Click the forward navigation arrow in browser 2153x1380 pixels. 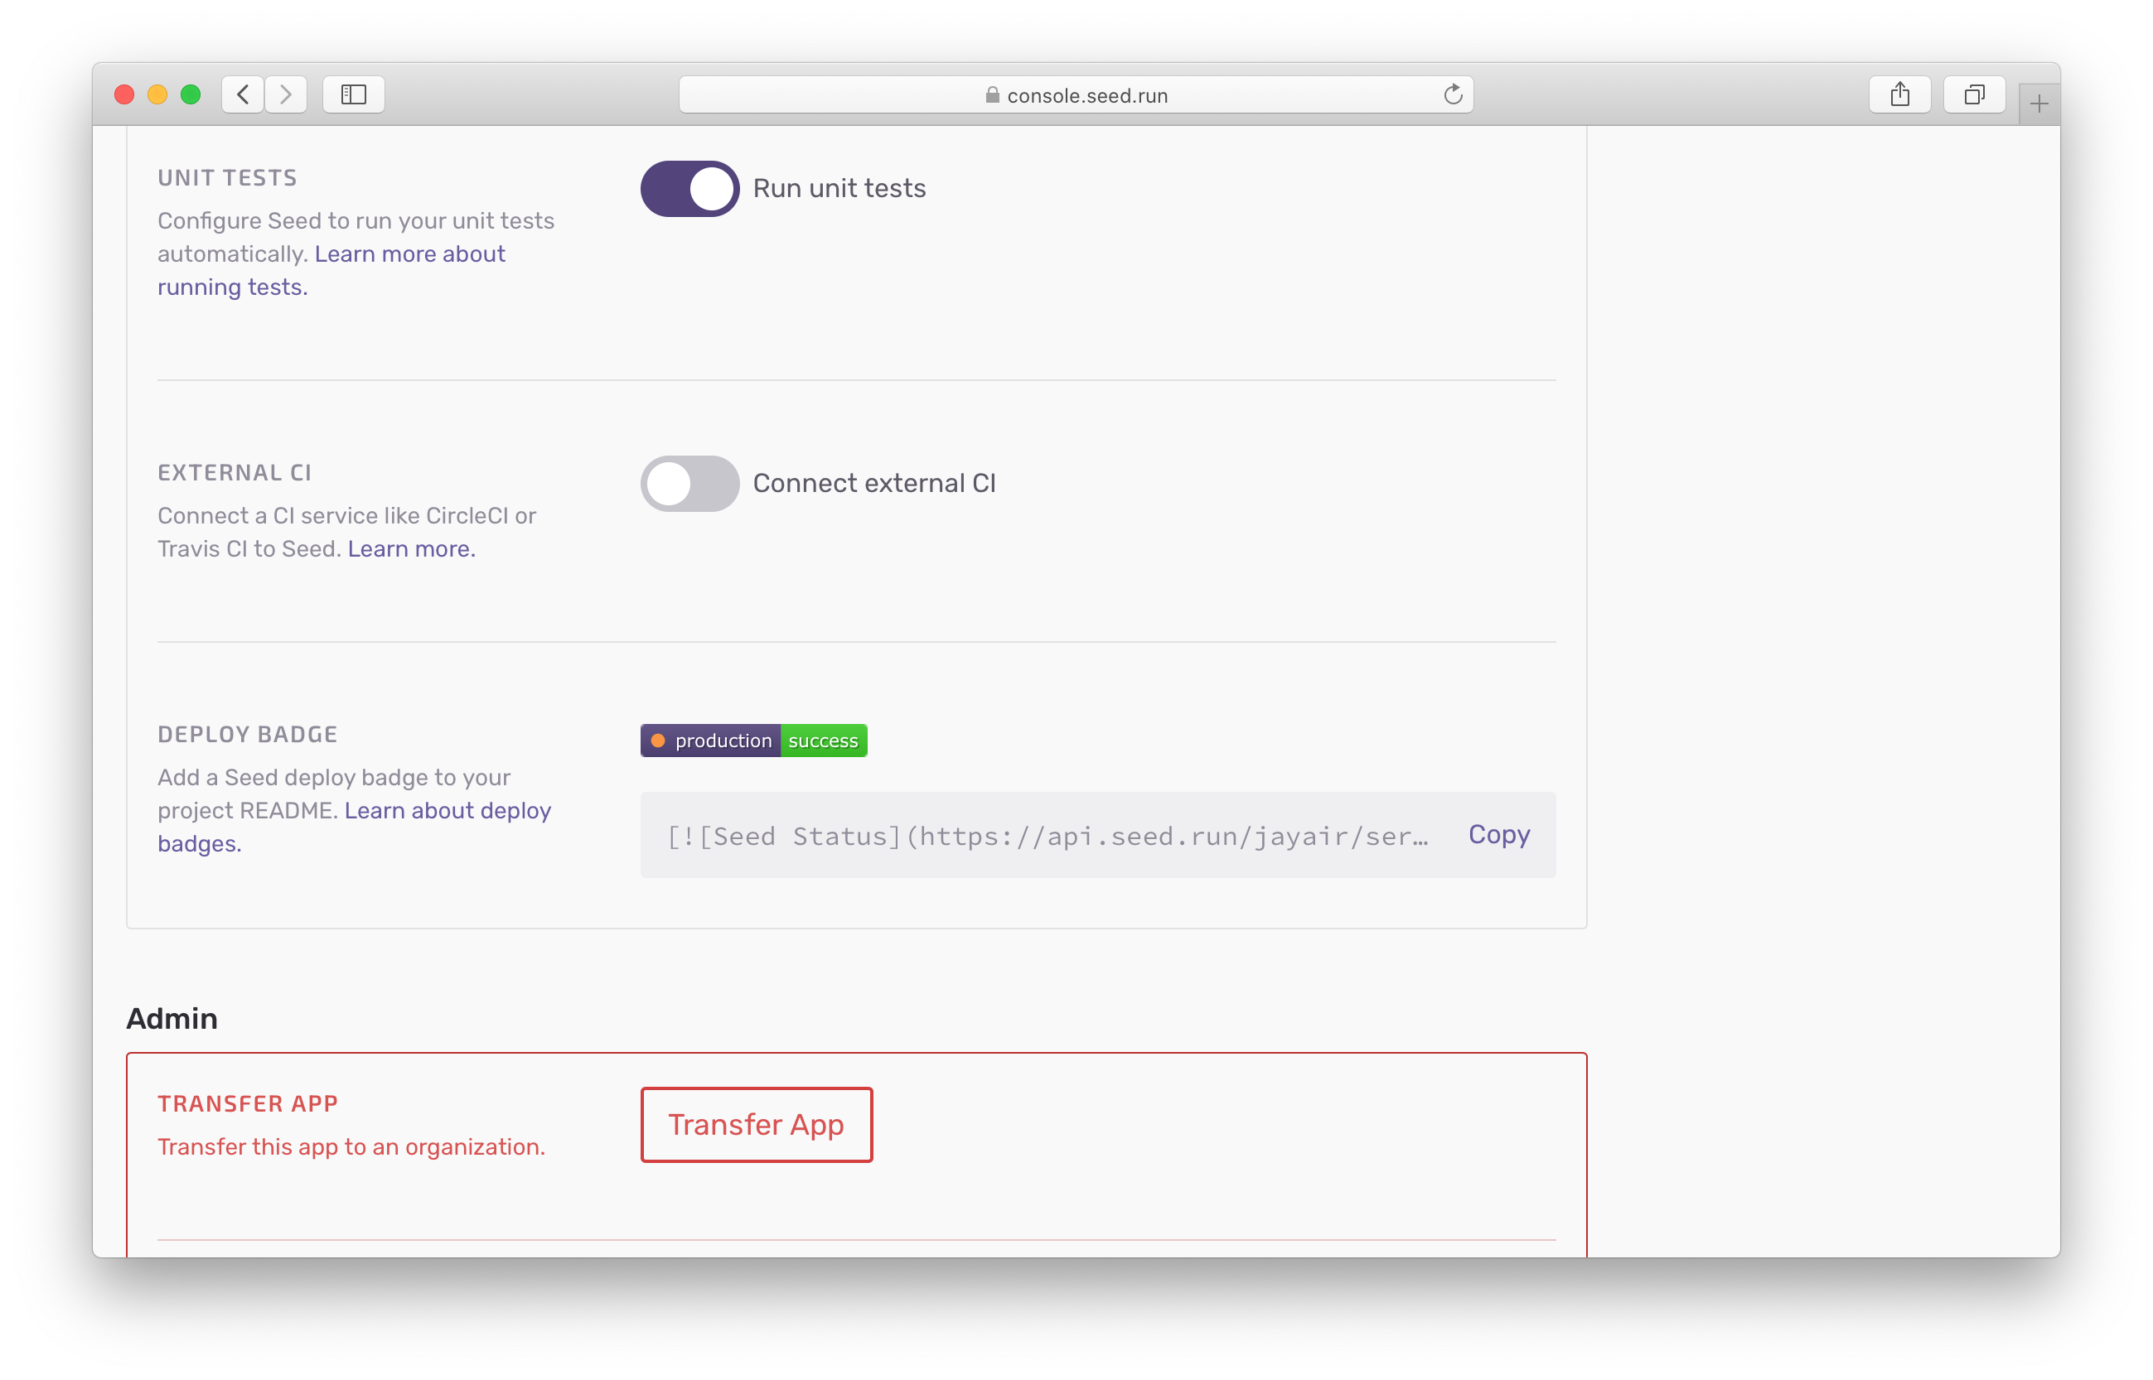click(288, 95)
